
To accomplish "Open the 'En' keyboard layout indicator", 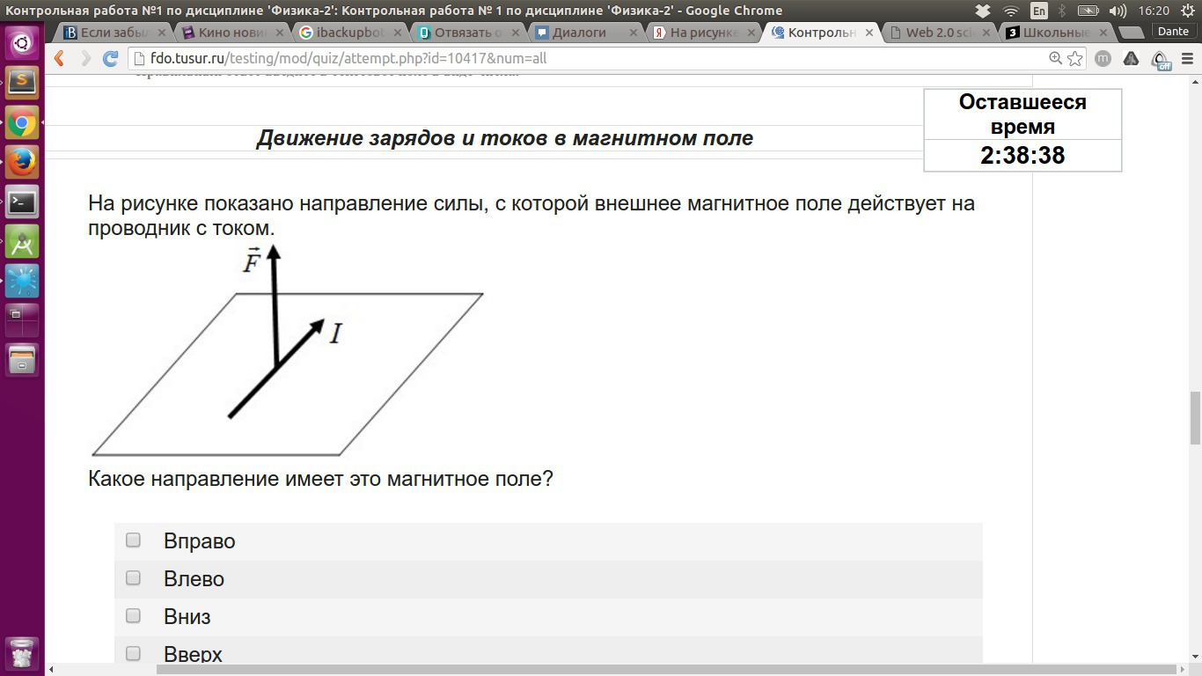I will tap(1039, 11).
